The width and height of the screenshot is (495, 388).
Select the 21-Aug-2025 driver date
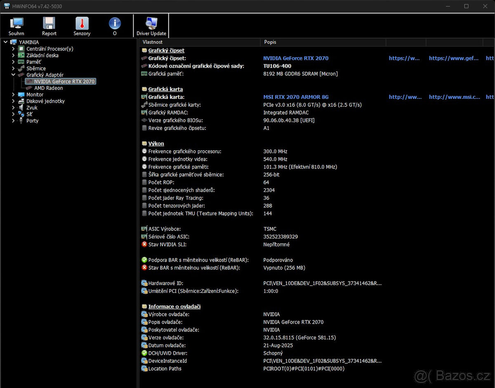[x=278, y=345]
